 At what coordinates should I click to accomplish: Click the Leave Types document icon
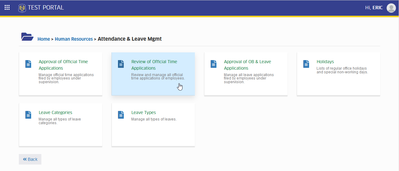tap(121, 115)
